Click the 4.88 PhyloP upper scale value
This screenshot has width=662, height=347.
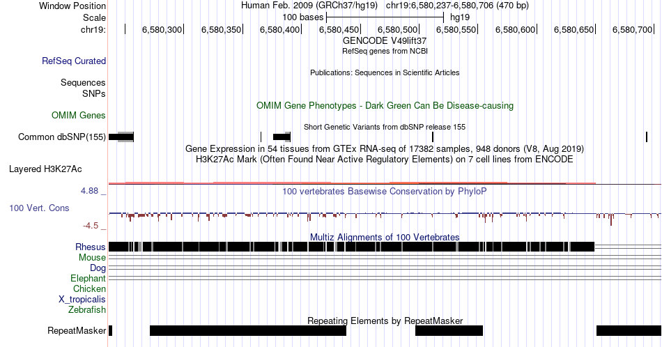click(89, 191)
